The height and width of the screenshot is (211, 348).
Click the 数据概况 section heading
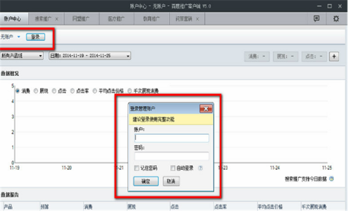click(10, 73)
